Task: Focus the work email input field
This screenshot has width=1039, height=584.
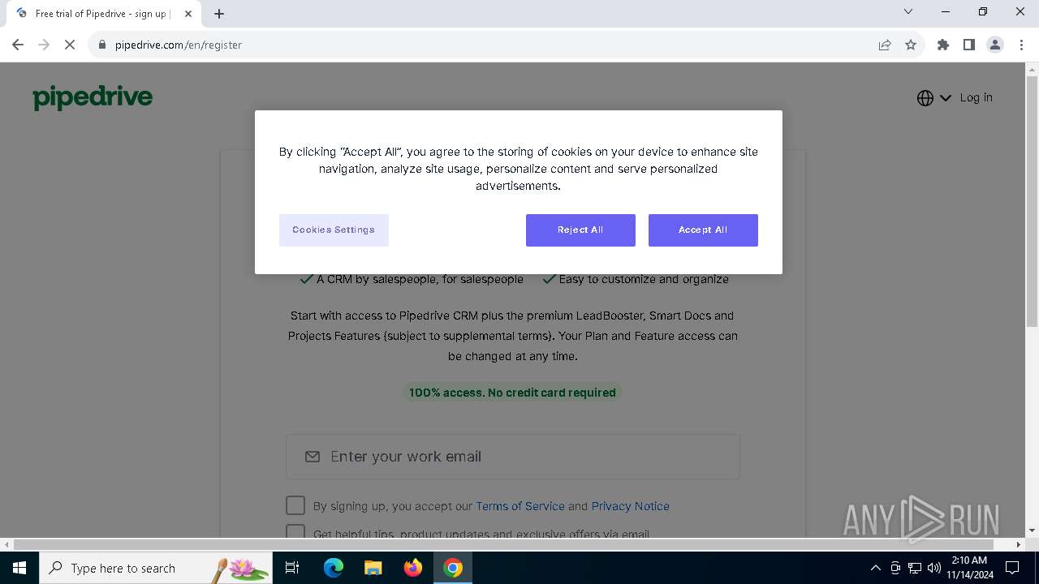Action: [x=513, y=457]
